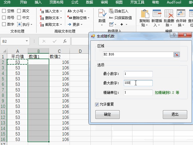This screenshot has height=145, width=193.
Task: Click the 精确单位 input field
Action: coord(138,93)
